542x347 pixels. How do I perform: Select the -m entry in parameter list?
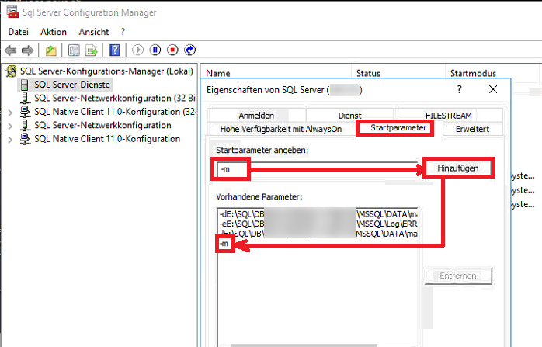tap(224, 245)
